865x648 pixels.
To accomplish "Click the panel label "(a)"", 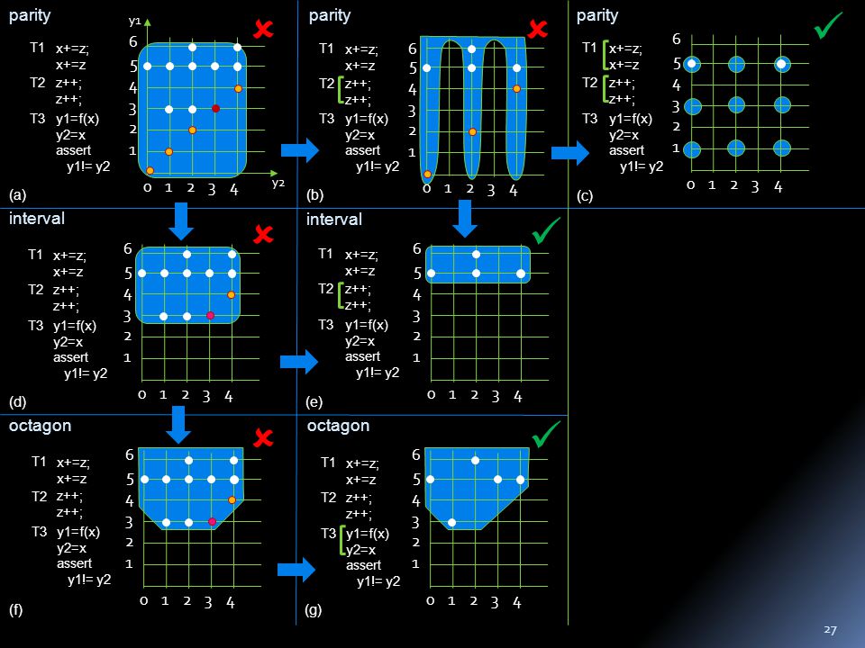I will pyautogui.click(x=18, y=195).
